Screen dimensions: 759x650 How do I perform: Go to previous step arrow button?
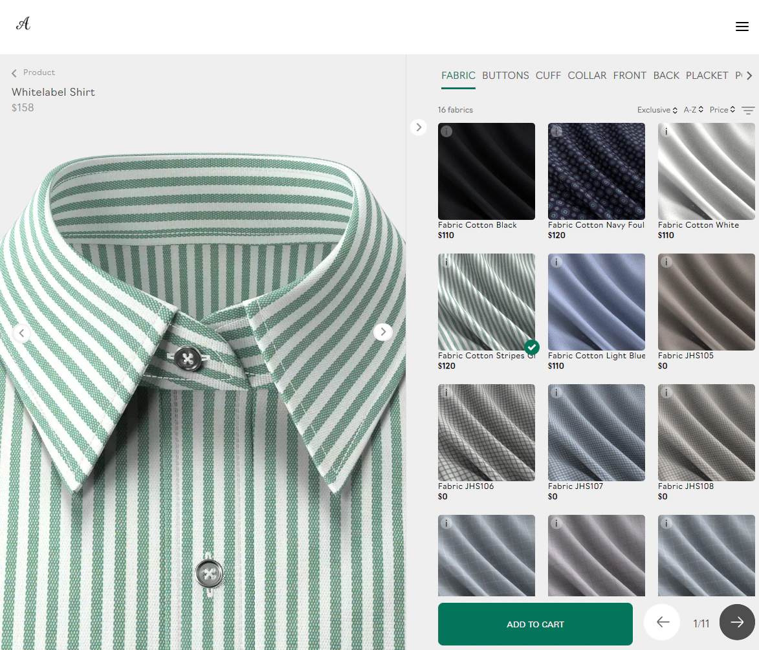pos(662,622)
